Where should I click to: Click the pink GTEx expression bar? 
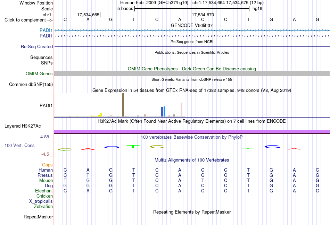[x=181, y=110]
